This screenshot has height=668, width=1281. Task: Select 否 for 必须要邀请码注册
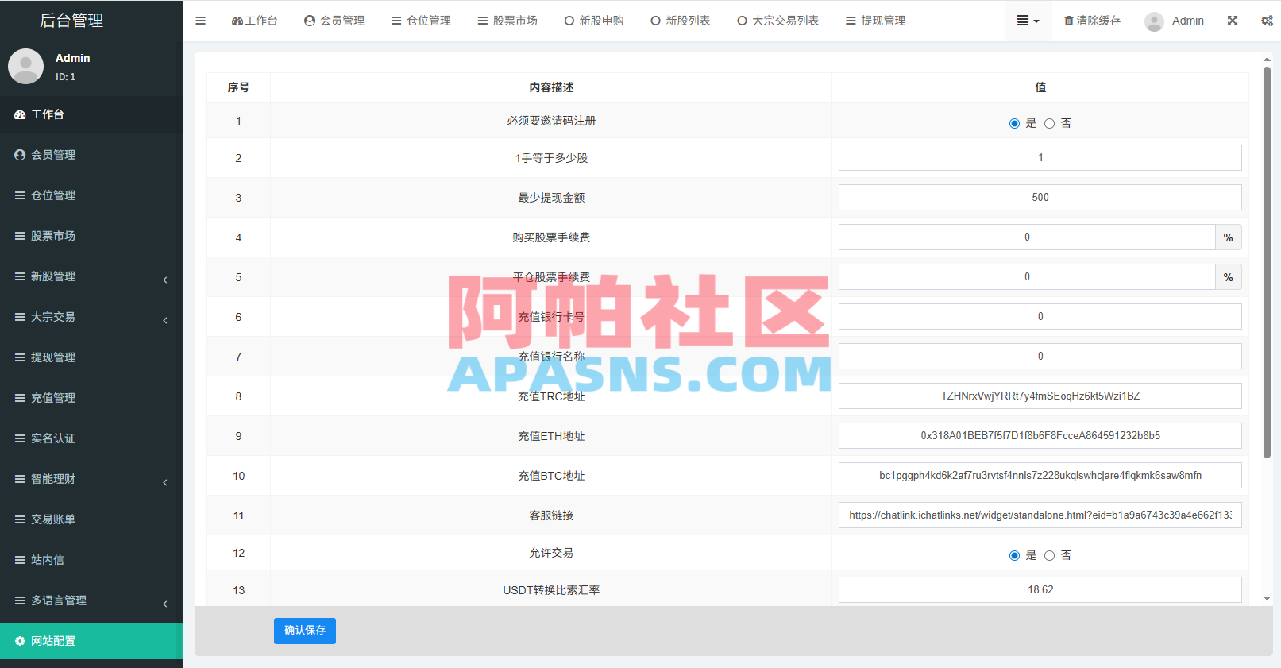(1049, 123)
